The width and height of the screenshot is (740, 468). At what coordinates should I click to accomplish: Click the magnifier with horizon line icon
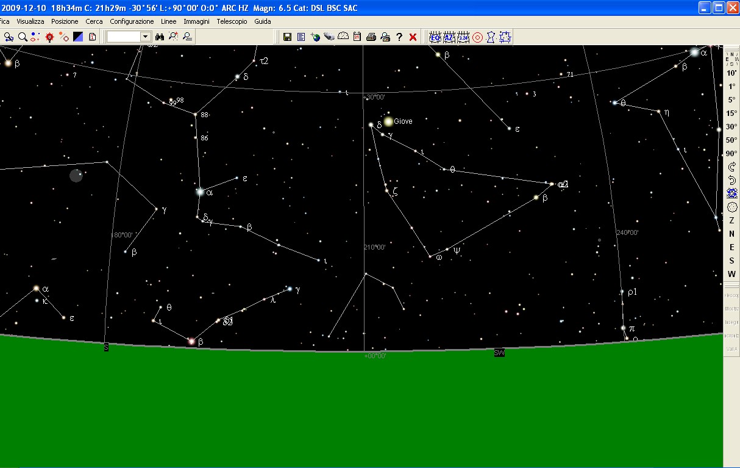point(188,37)
